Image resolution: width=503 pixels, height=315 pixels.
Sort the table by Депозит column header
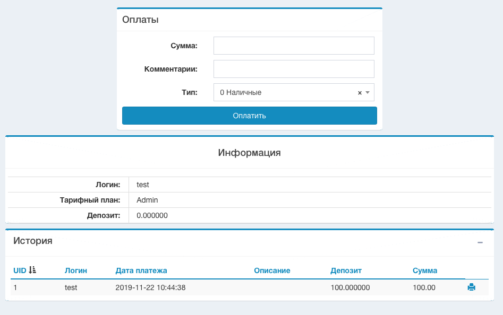(x=346, y=270)
